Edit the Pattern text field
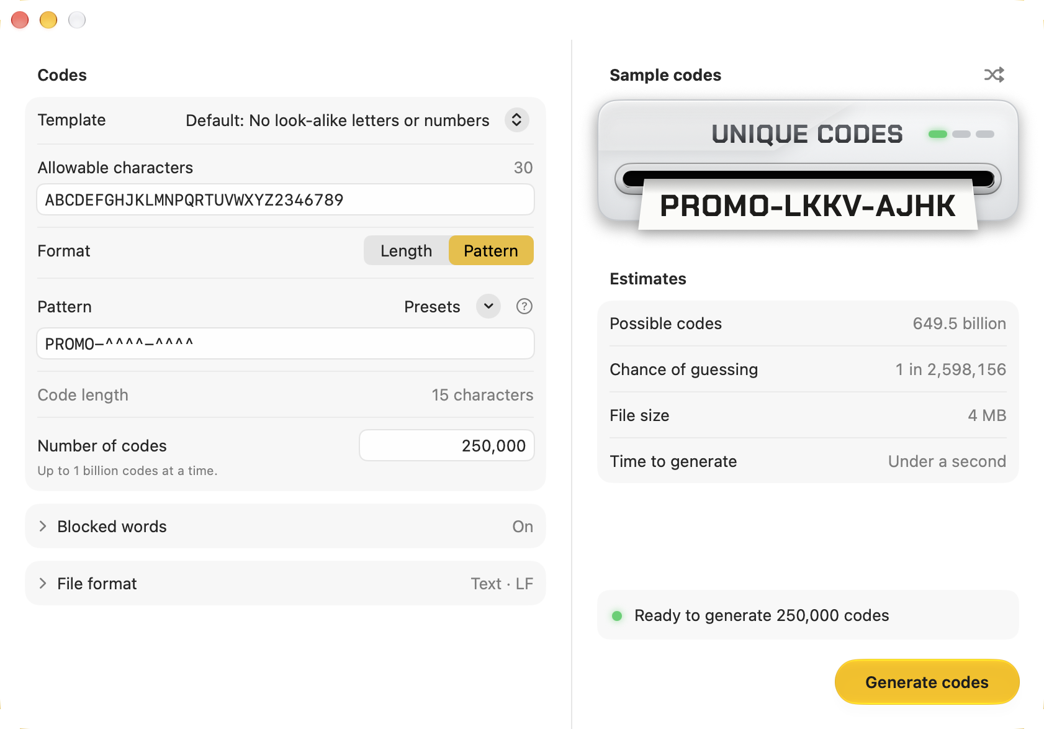Image resolution: width=1044 pixels, height=729 pixels. (x=286, y=343)
